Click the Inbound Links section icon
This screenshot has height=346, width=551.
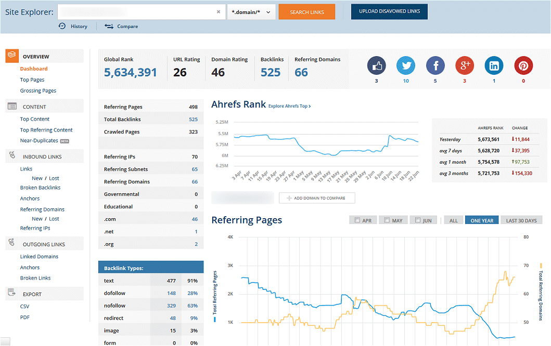point(12,155)
